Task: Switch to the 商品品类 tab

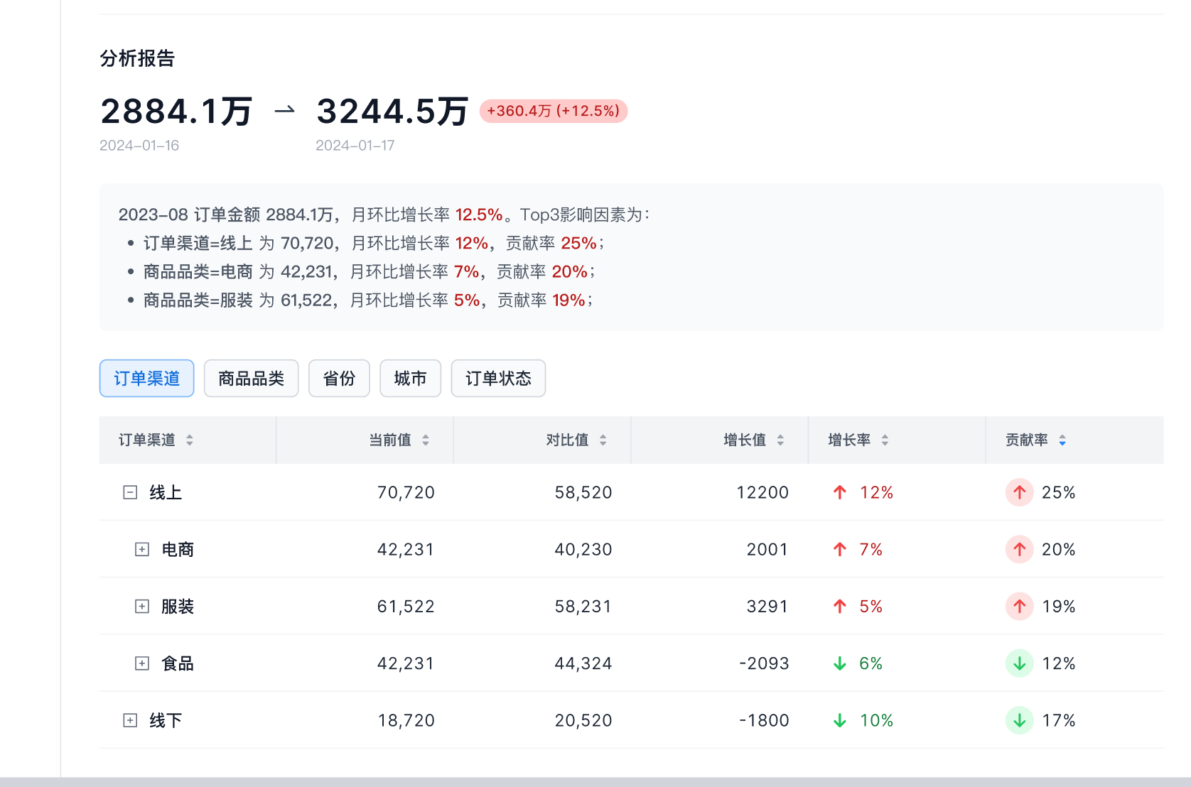Action: point(251,379)
